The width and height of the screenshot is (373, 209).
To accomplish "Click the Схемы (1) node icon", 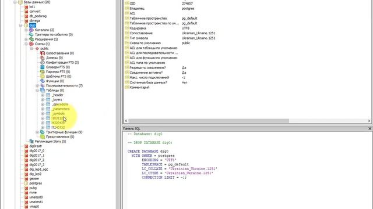I will (31, 44).
